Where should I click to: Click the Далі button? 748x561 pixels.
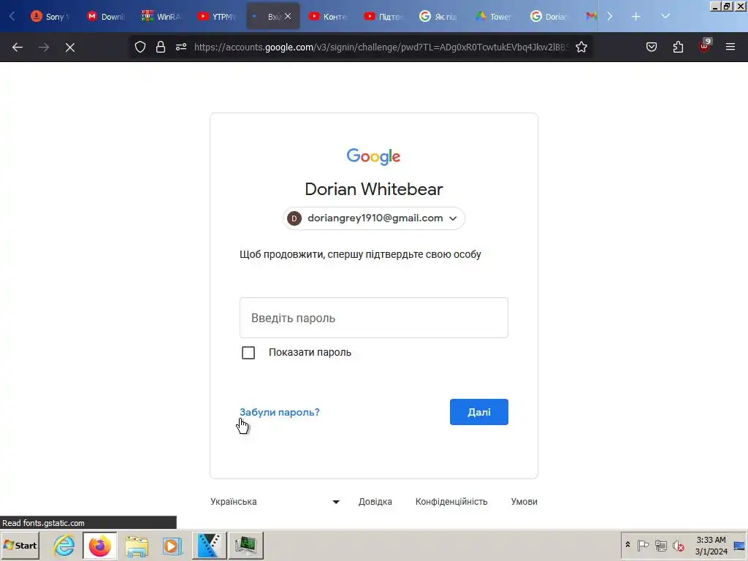pyautogui.click(x=479, y=412)
